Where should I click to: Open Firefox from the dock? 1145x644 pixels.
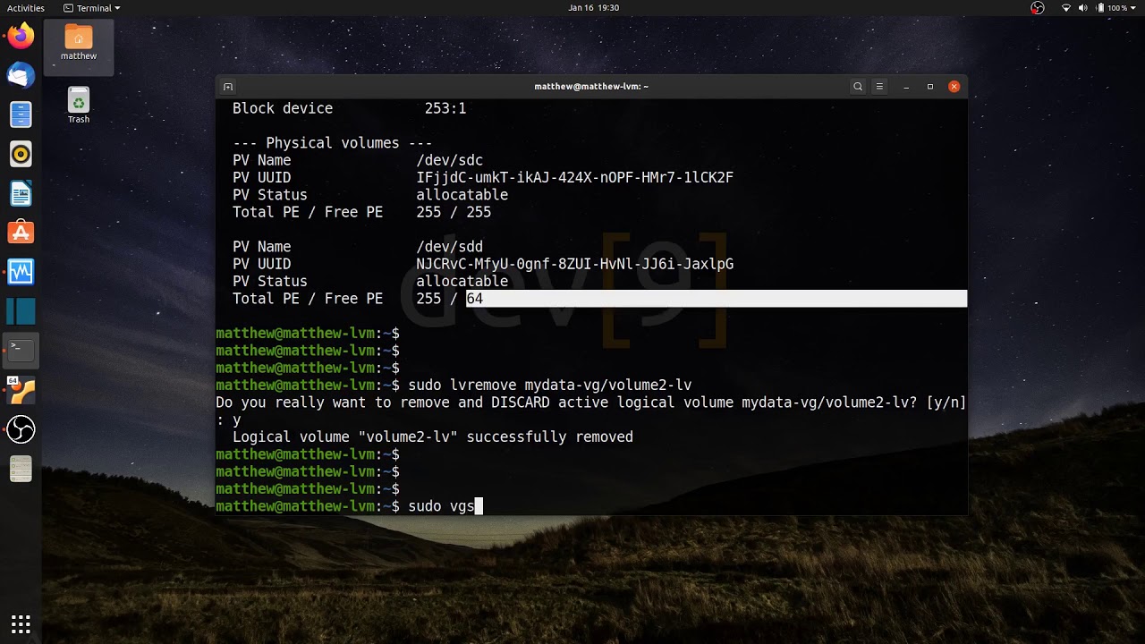point(21,37)
